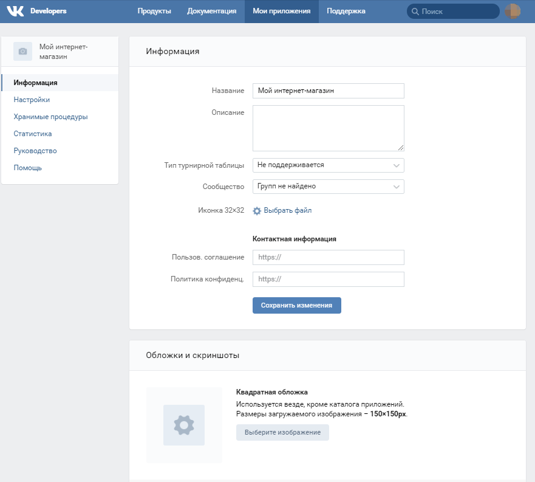
Task: Click the gear icon beside Выбрать файл
Action: [257, 211]
